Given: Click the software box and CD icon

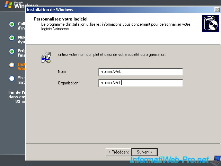Looking at the screenshot, I should click(x=210, y=24).
